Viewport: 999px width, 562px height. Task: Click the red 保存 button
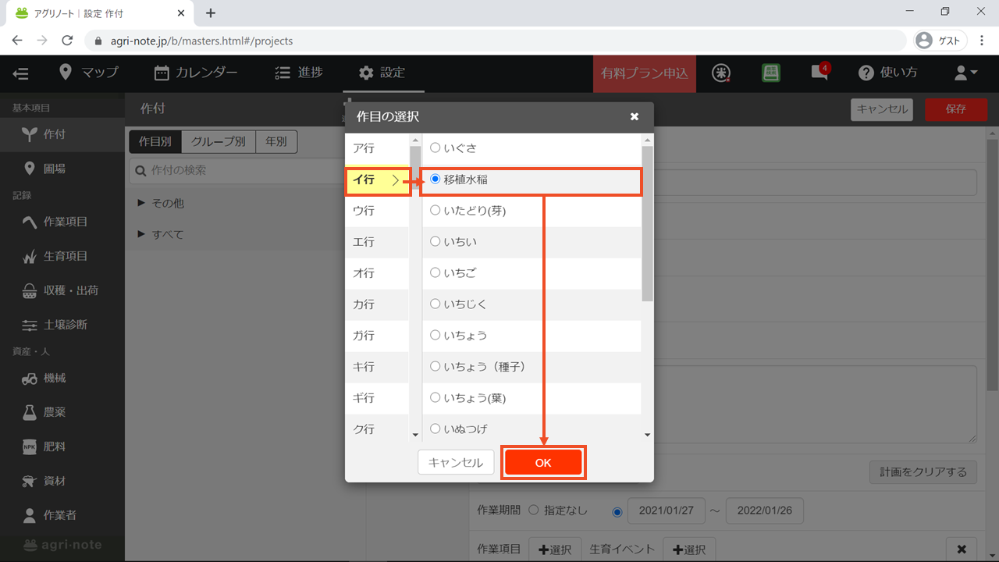[x=955, y=109]
